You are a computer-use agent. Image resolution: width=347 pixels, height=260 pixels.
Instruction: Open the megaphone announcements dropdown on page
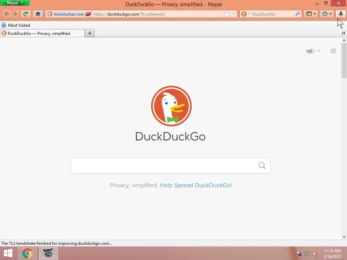coord(313,51)
